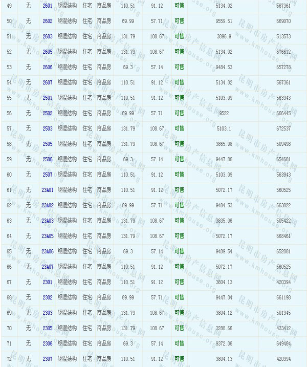Click room number 2602
Screen dimensions: 307x367
[x=48, y=21]
